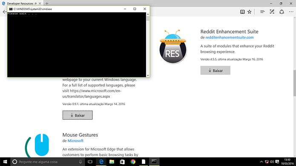Maximize the cmd.exe window
Image resolution: width=296 pixels, height=166 pixels.
135,9
